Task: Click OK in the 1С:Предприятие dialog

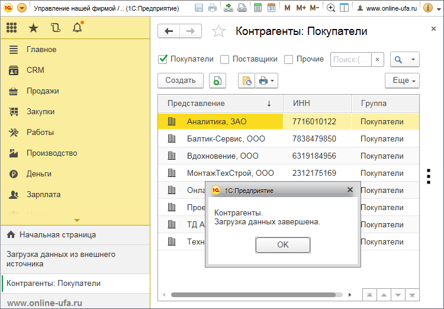Action: 283,244
